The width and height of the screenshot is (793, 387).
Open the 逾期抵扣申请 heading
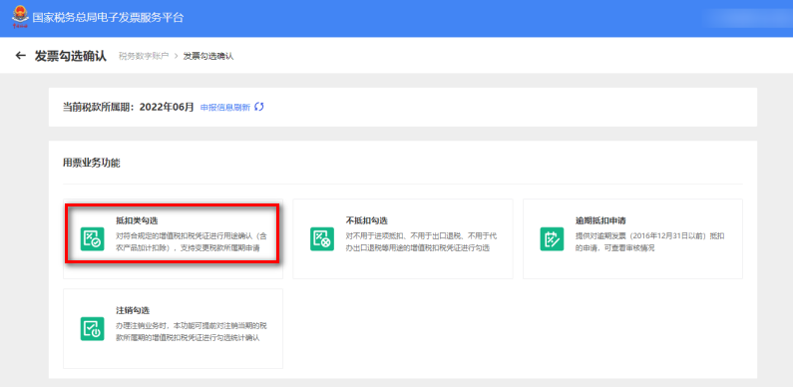[600, 220]
